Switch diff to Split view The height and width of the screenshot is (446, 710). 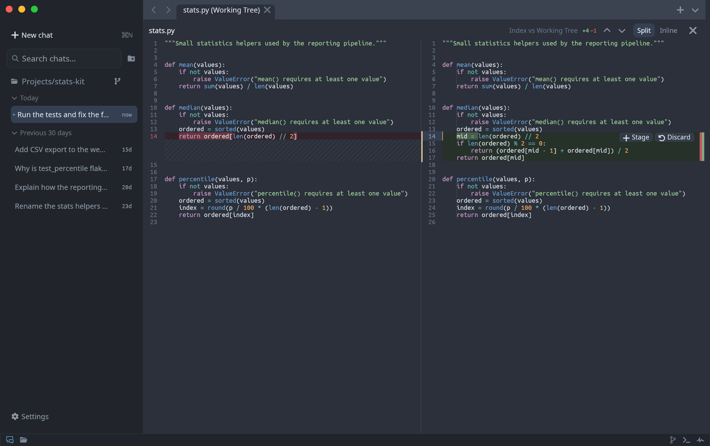click(644, 31)
